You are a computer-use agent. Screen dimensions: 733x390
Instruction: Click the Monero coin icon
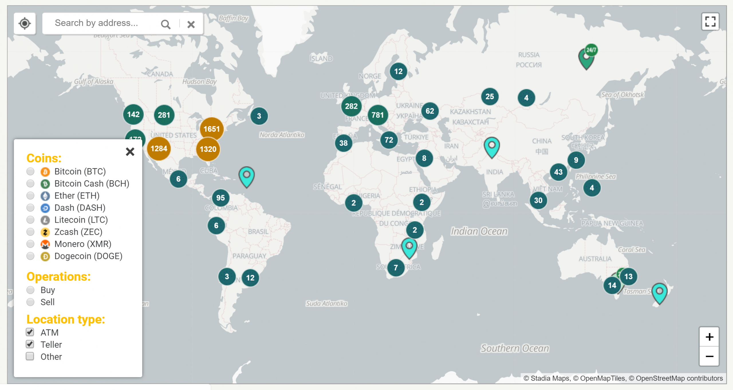click(x=45, y=244)
